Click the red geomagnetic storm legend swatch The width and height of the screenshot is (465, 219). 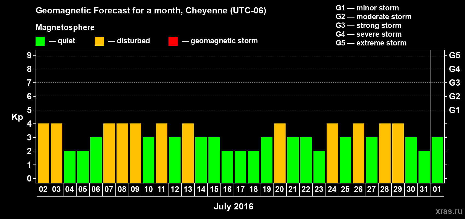click(x=173, y=41)
